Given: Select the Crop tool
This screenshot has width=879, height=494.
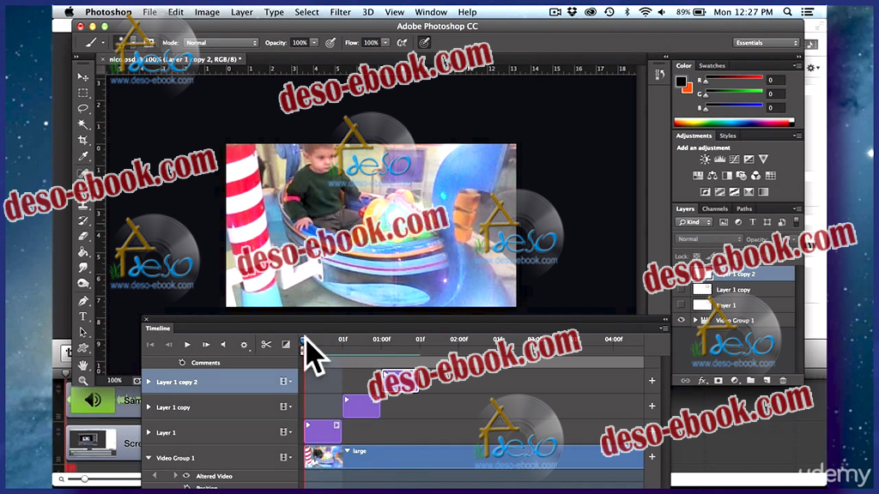Looking at the screenshot, I should 83,141.
